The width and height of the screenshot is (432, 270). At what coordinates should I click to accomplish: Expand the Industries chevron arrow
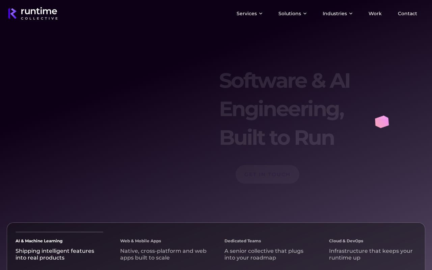point(351,13)
